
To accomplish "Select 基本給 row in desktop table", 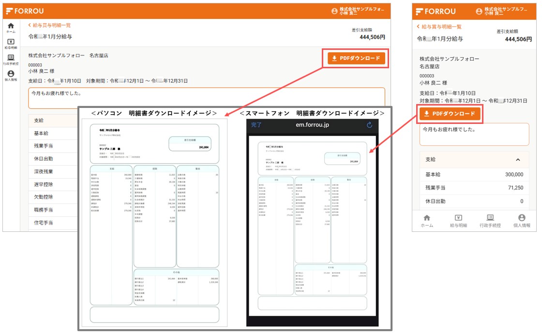I will [53, 133].
